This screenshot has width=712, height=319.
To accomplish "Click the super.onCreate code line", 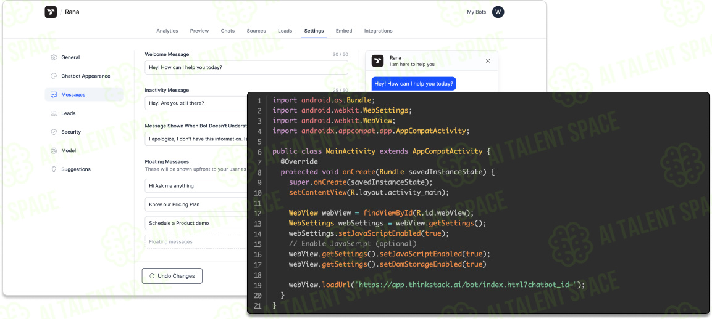I will 361,182.
